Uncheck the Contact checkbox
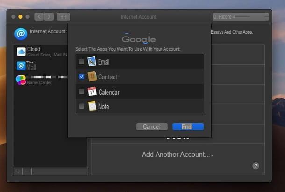This screenshot has height=192, width=285. [82, 76]
